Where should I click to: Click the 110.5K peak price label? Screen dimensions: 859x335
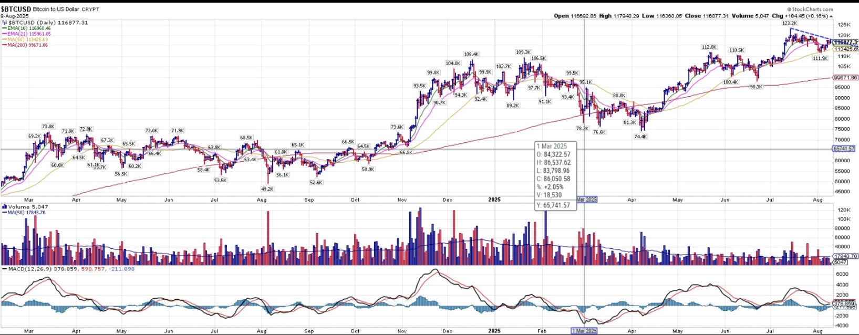click(x=737, y=50)
